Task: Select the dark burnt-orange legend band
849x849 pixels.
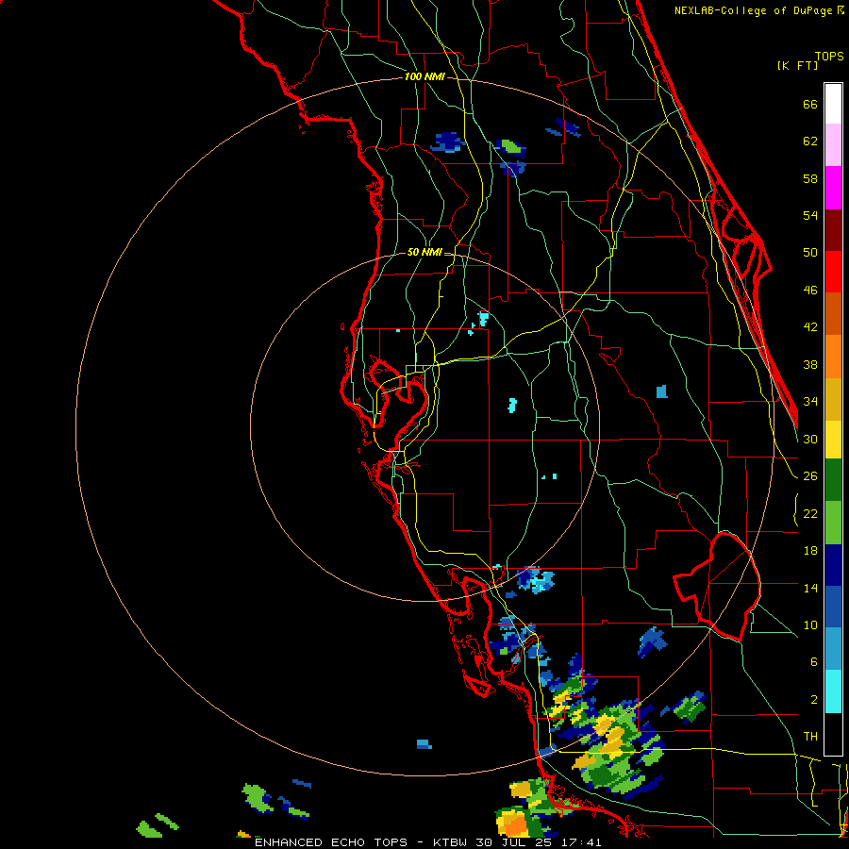Action: pyautogui.click(x=833, y=313)
